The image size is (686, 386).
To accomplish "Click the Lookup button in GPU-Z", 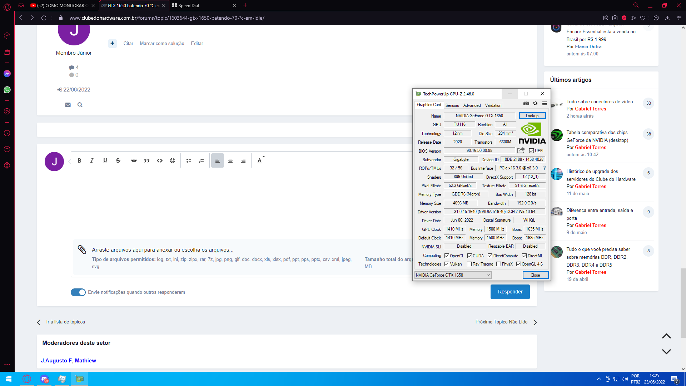I will click(x=532, y=116).
